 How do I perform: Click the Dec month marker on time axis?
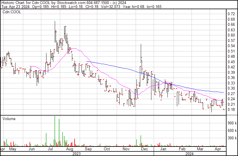point(145,149)
